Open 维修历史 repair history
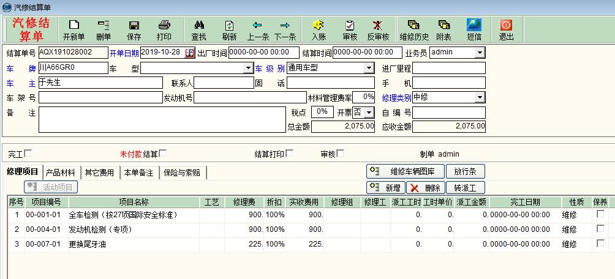Viewport: 615px width, 279px height. click(414, 26)
